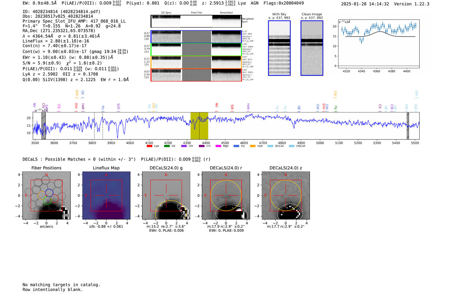Open the Lineflux Map panel
The image size is (452, 307).
[x=106, y=196]
